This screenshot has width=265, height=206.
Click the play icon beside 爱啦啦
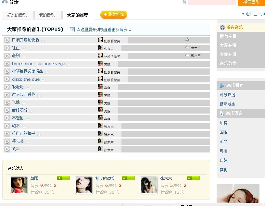point(7,87)
